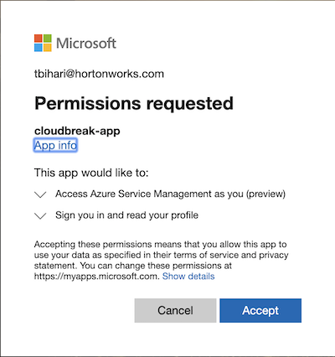
Task: Click the Permissions requested heading
Action: click(x=134, y=103)
